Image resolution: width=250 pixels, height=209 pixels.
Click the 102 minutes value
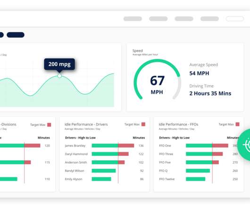(141, 162)
